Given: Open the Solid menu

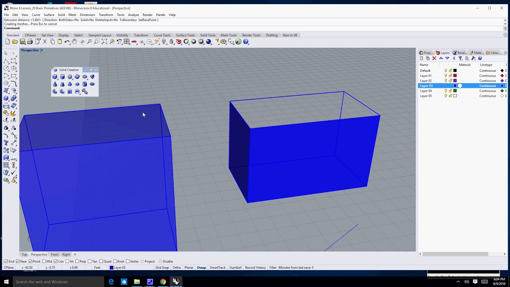Looking at the screenshot, I should point(61,15).
